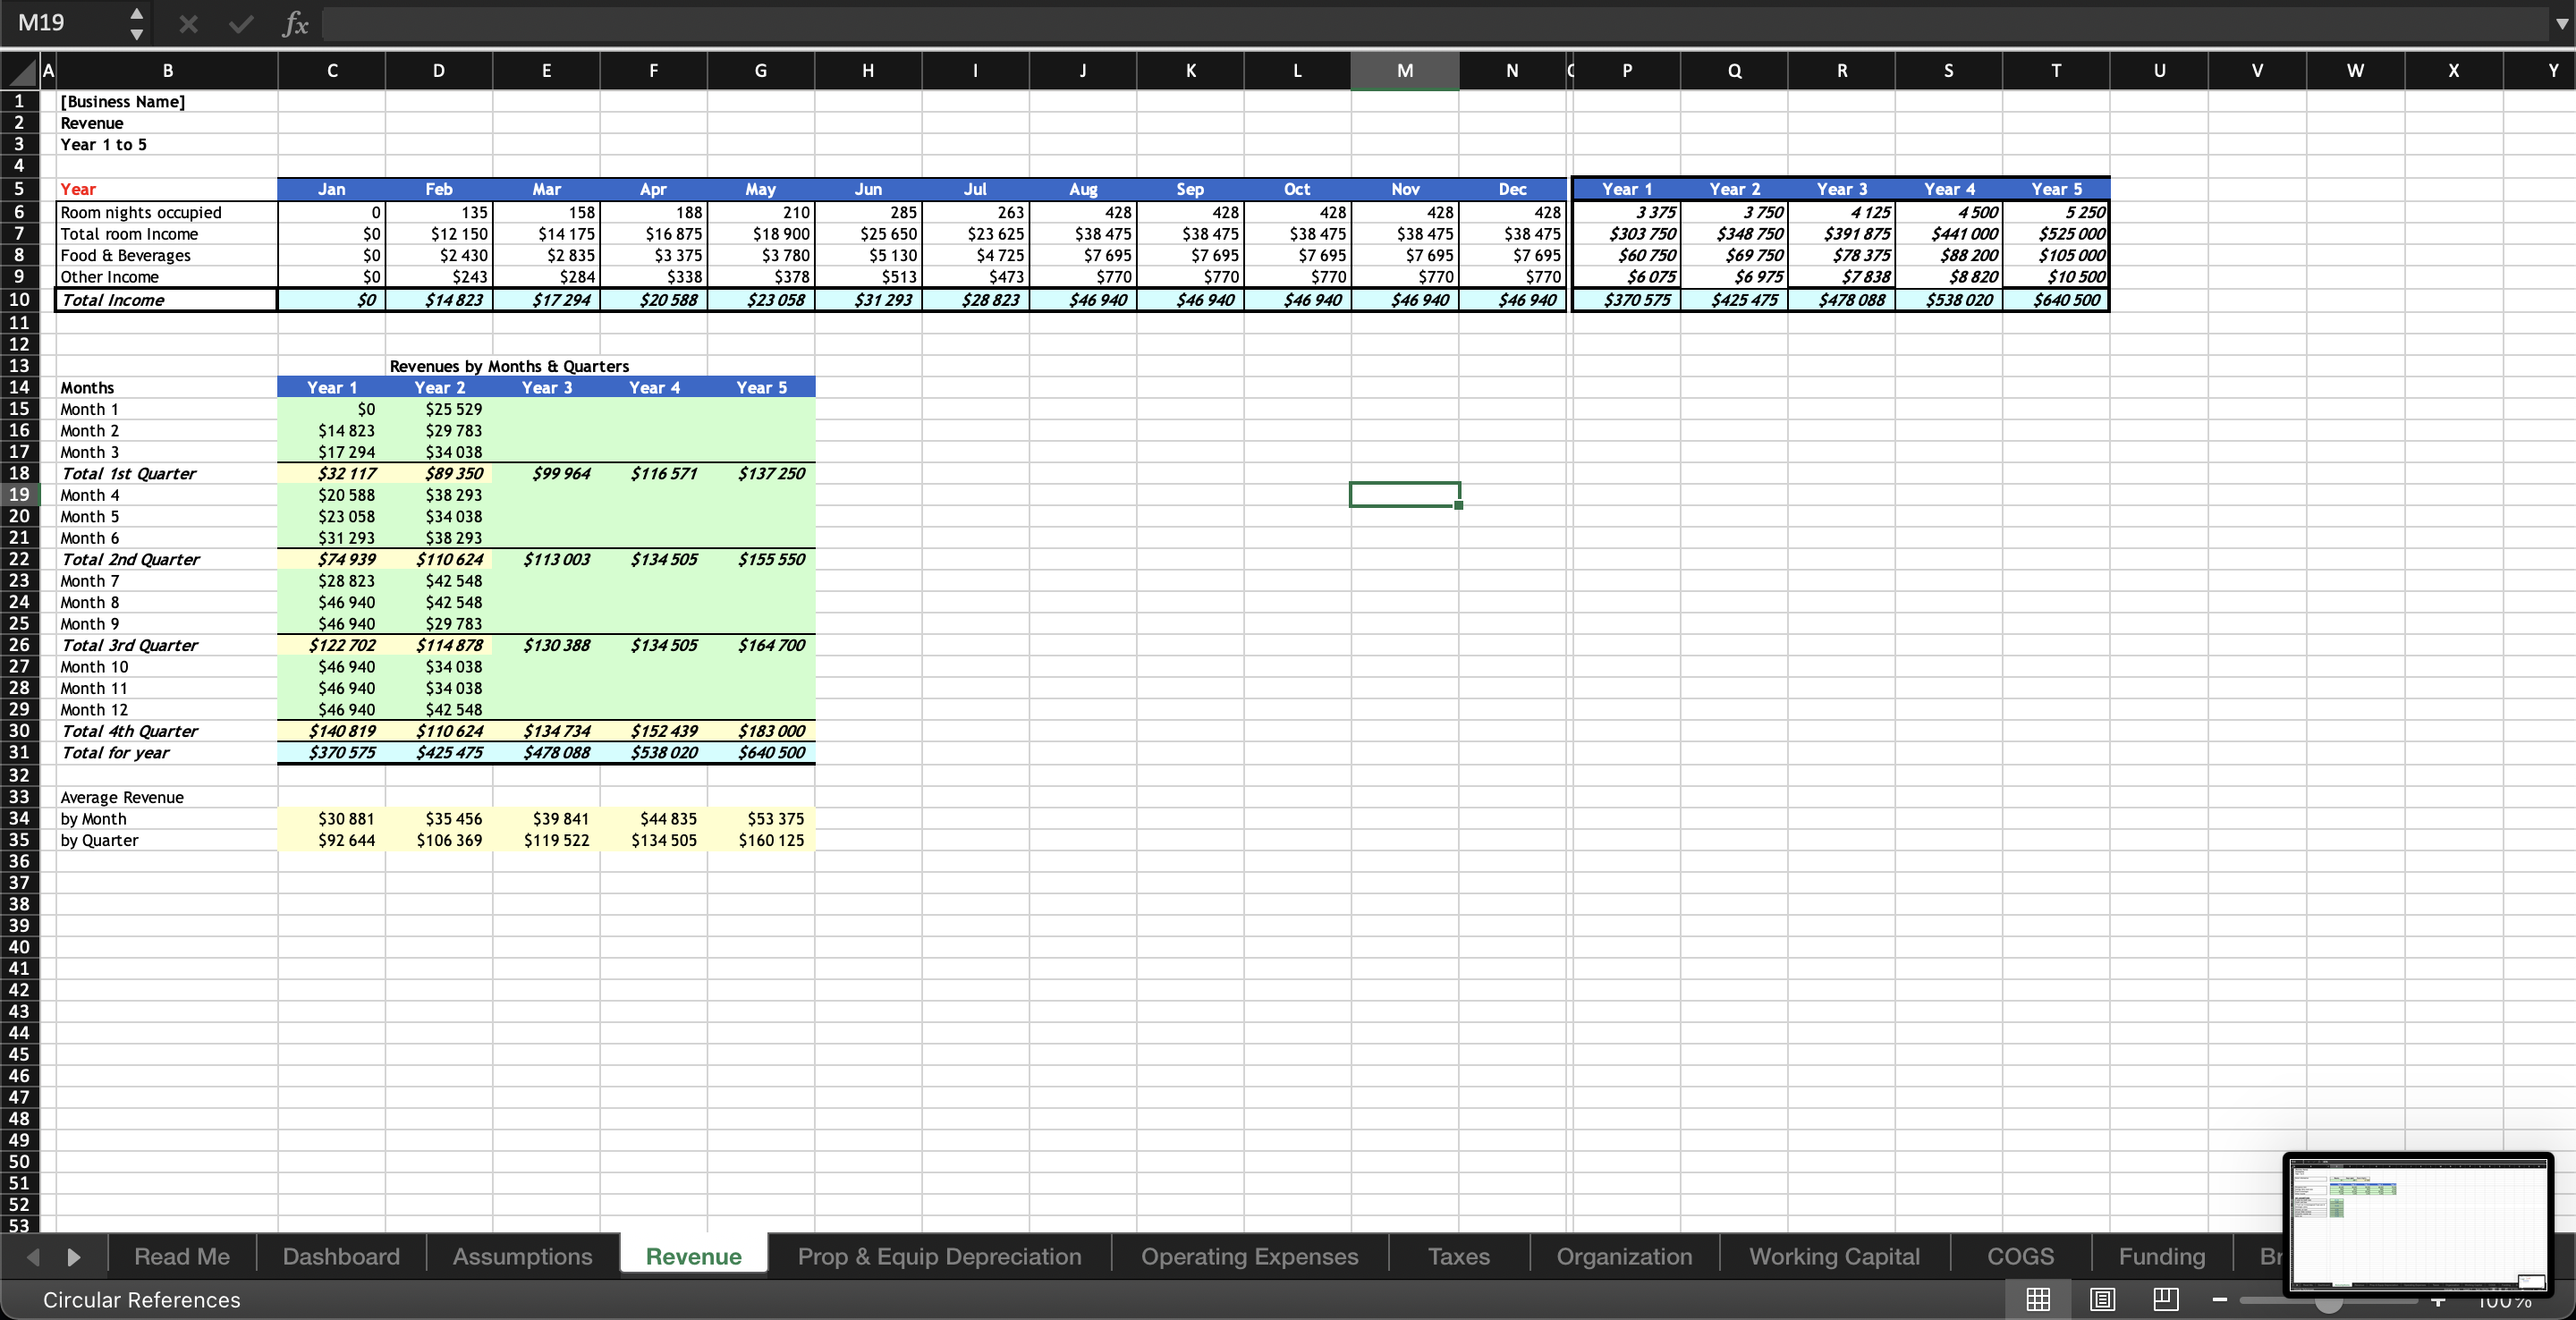Screen dimensions: 2576x1320
Task: Switch to Normal view icon
Action: pyautogui.click(x=2038, y=1299)
